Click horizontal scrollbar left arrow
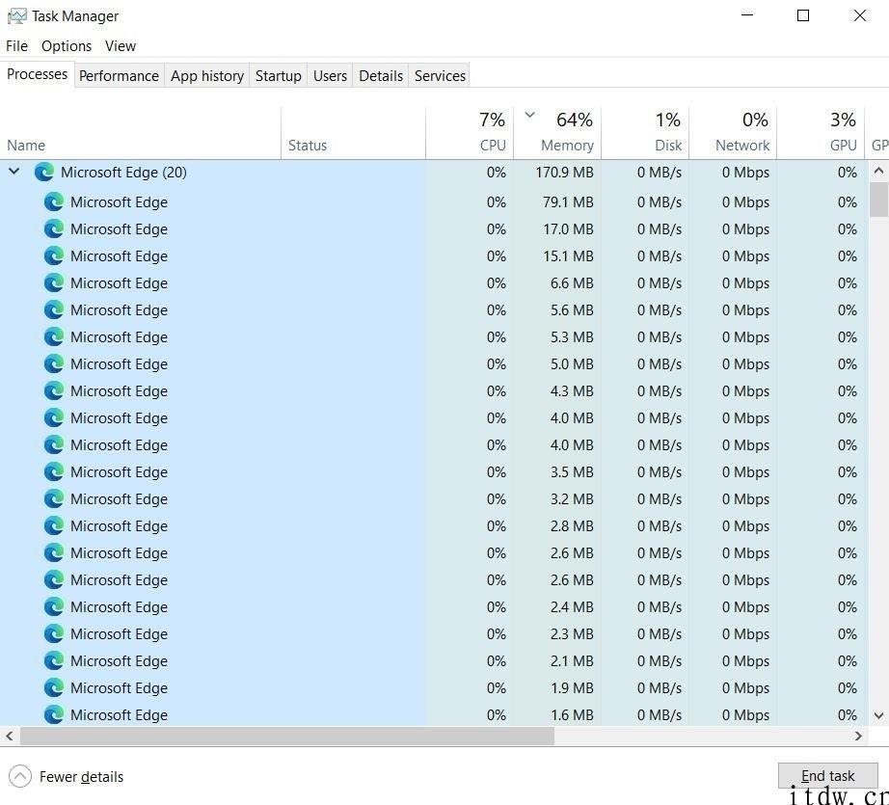 coord(9,736)
